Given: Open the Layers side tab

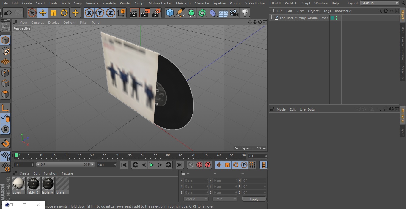Looking at the screenshot, I should [403, 131].
